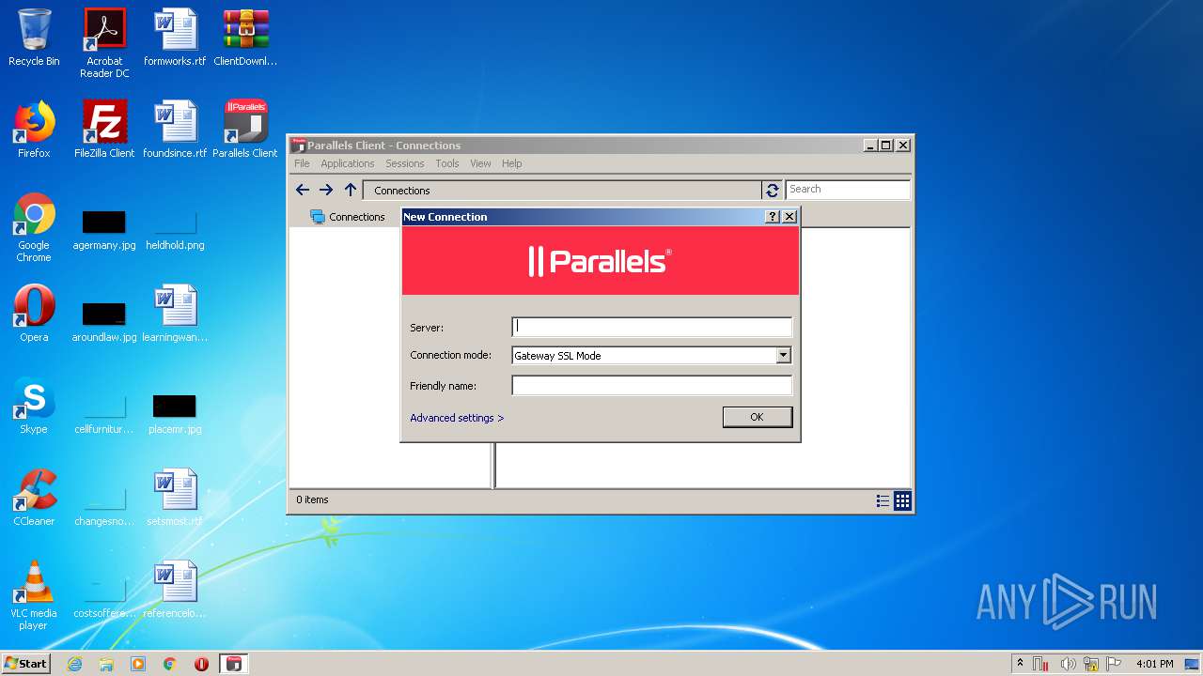Open Windows Explorer from taskbar
The height and width of the screenshot is (676, 1203).
(x=106, y=664)
